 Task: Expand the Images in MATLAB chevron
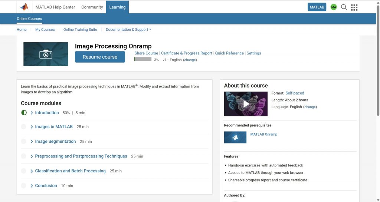(32, 127)
